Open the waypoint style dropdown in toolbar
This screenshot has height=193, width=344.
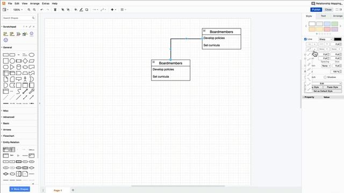coord(103,10)
